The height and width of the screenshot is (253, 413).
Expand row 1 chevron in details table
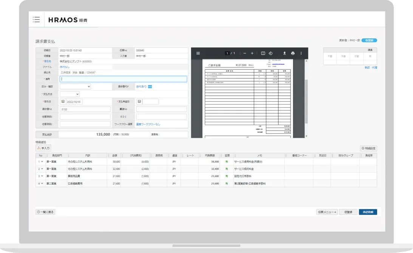[42, 161]
